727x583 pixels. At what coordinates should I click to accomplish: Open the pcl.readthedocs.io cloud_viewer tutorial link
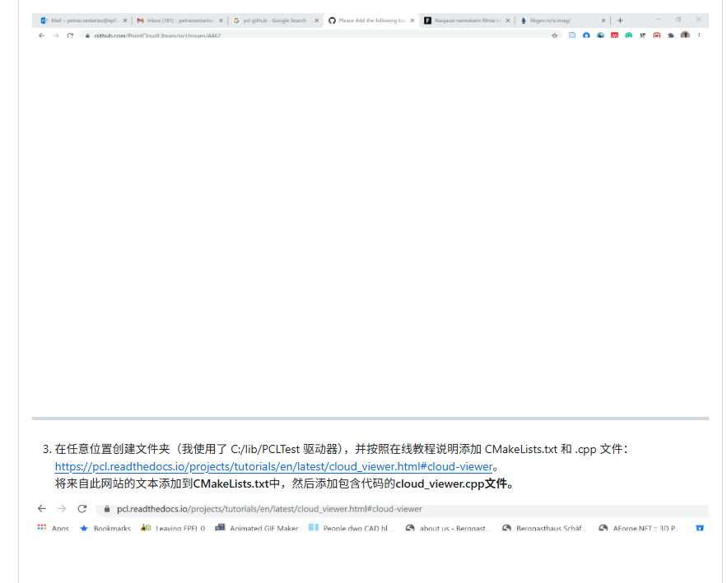273,466
